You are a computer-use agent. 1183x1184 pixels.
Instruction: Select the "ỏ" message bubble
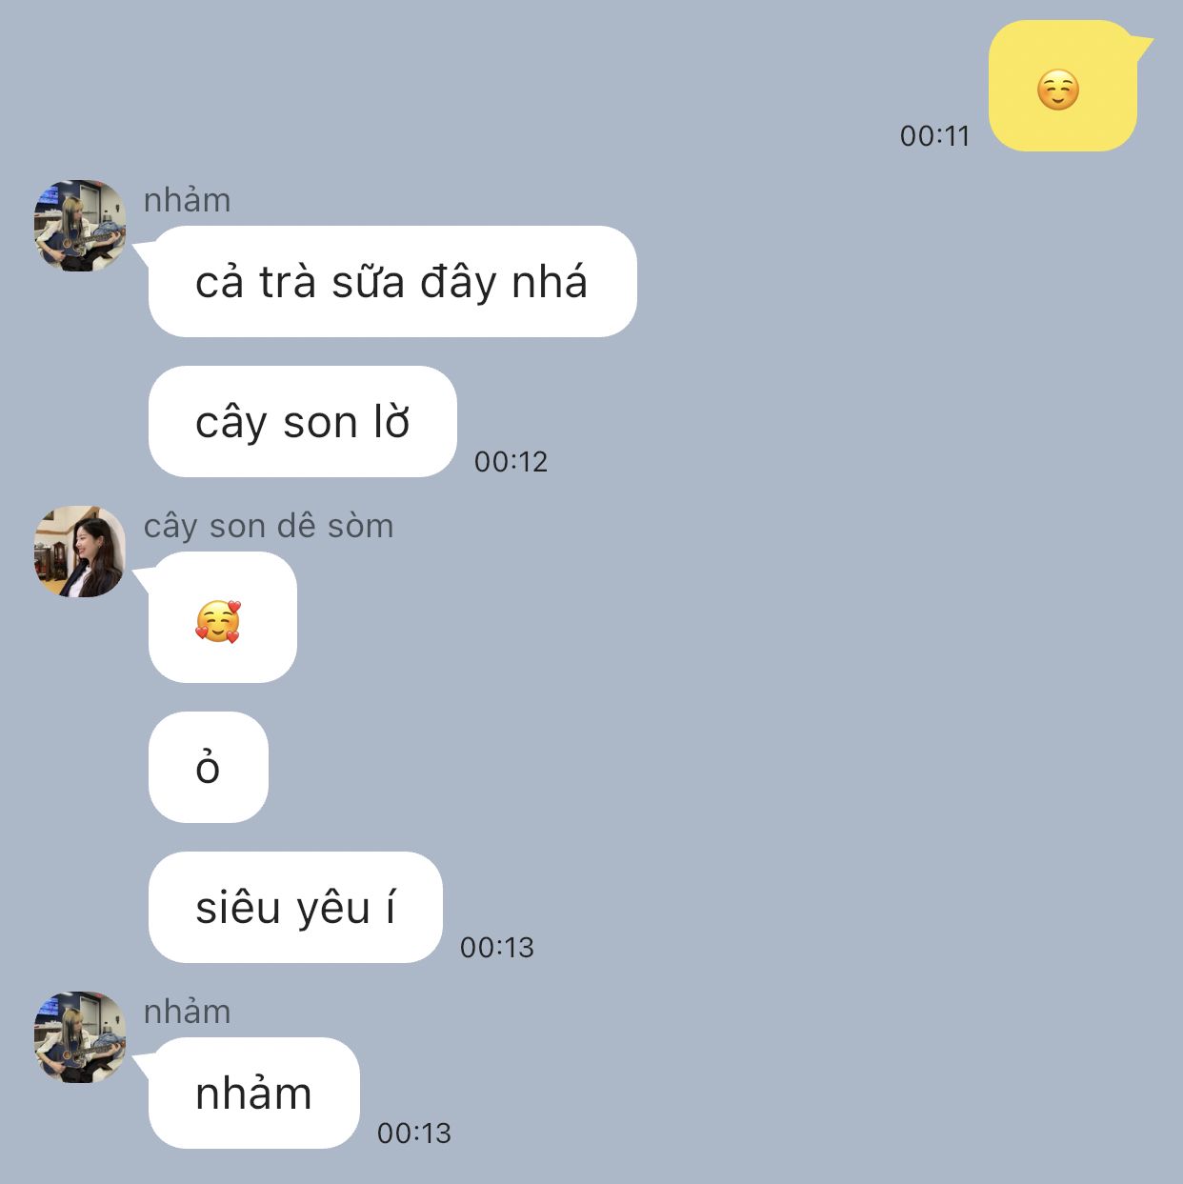pos(209,767)
